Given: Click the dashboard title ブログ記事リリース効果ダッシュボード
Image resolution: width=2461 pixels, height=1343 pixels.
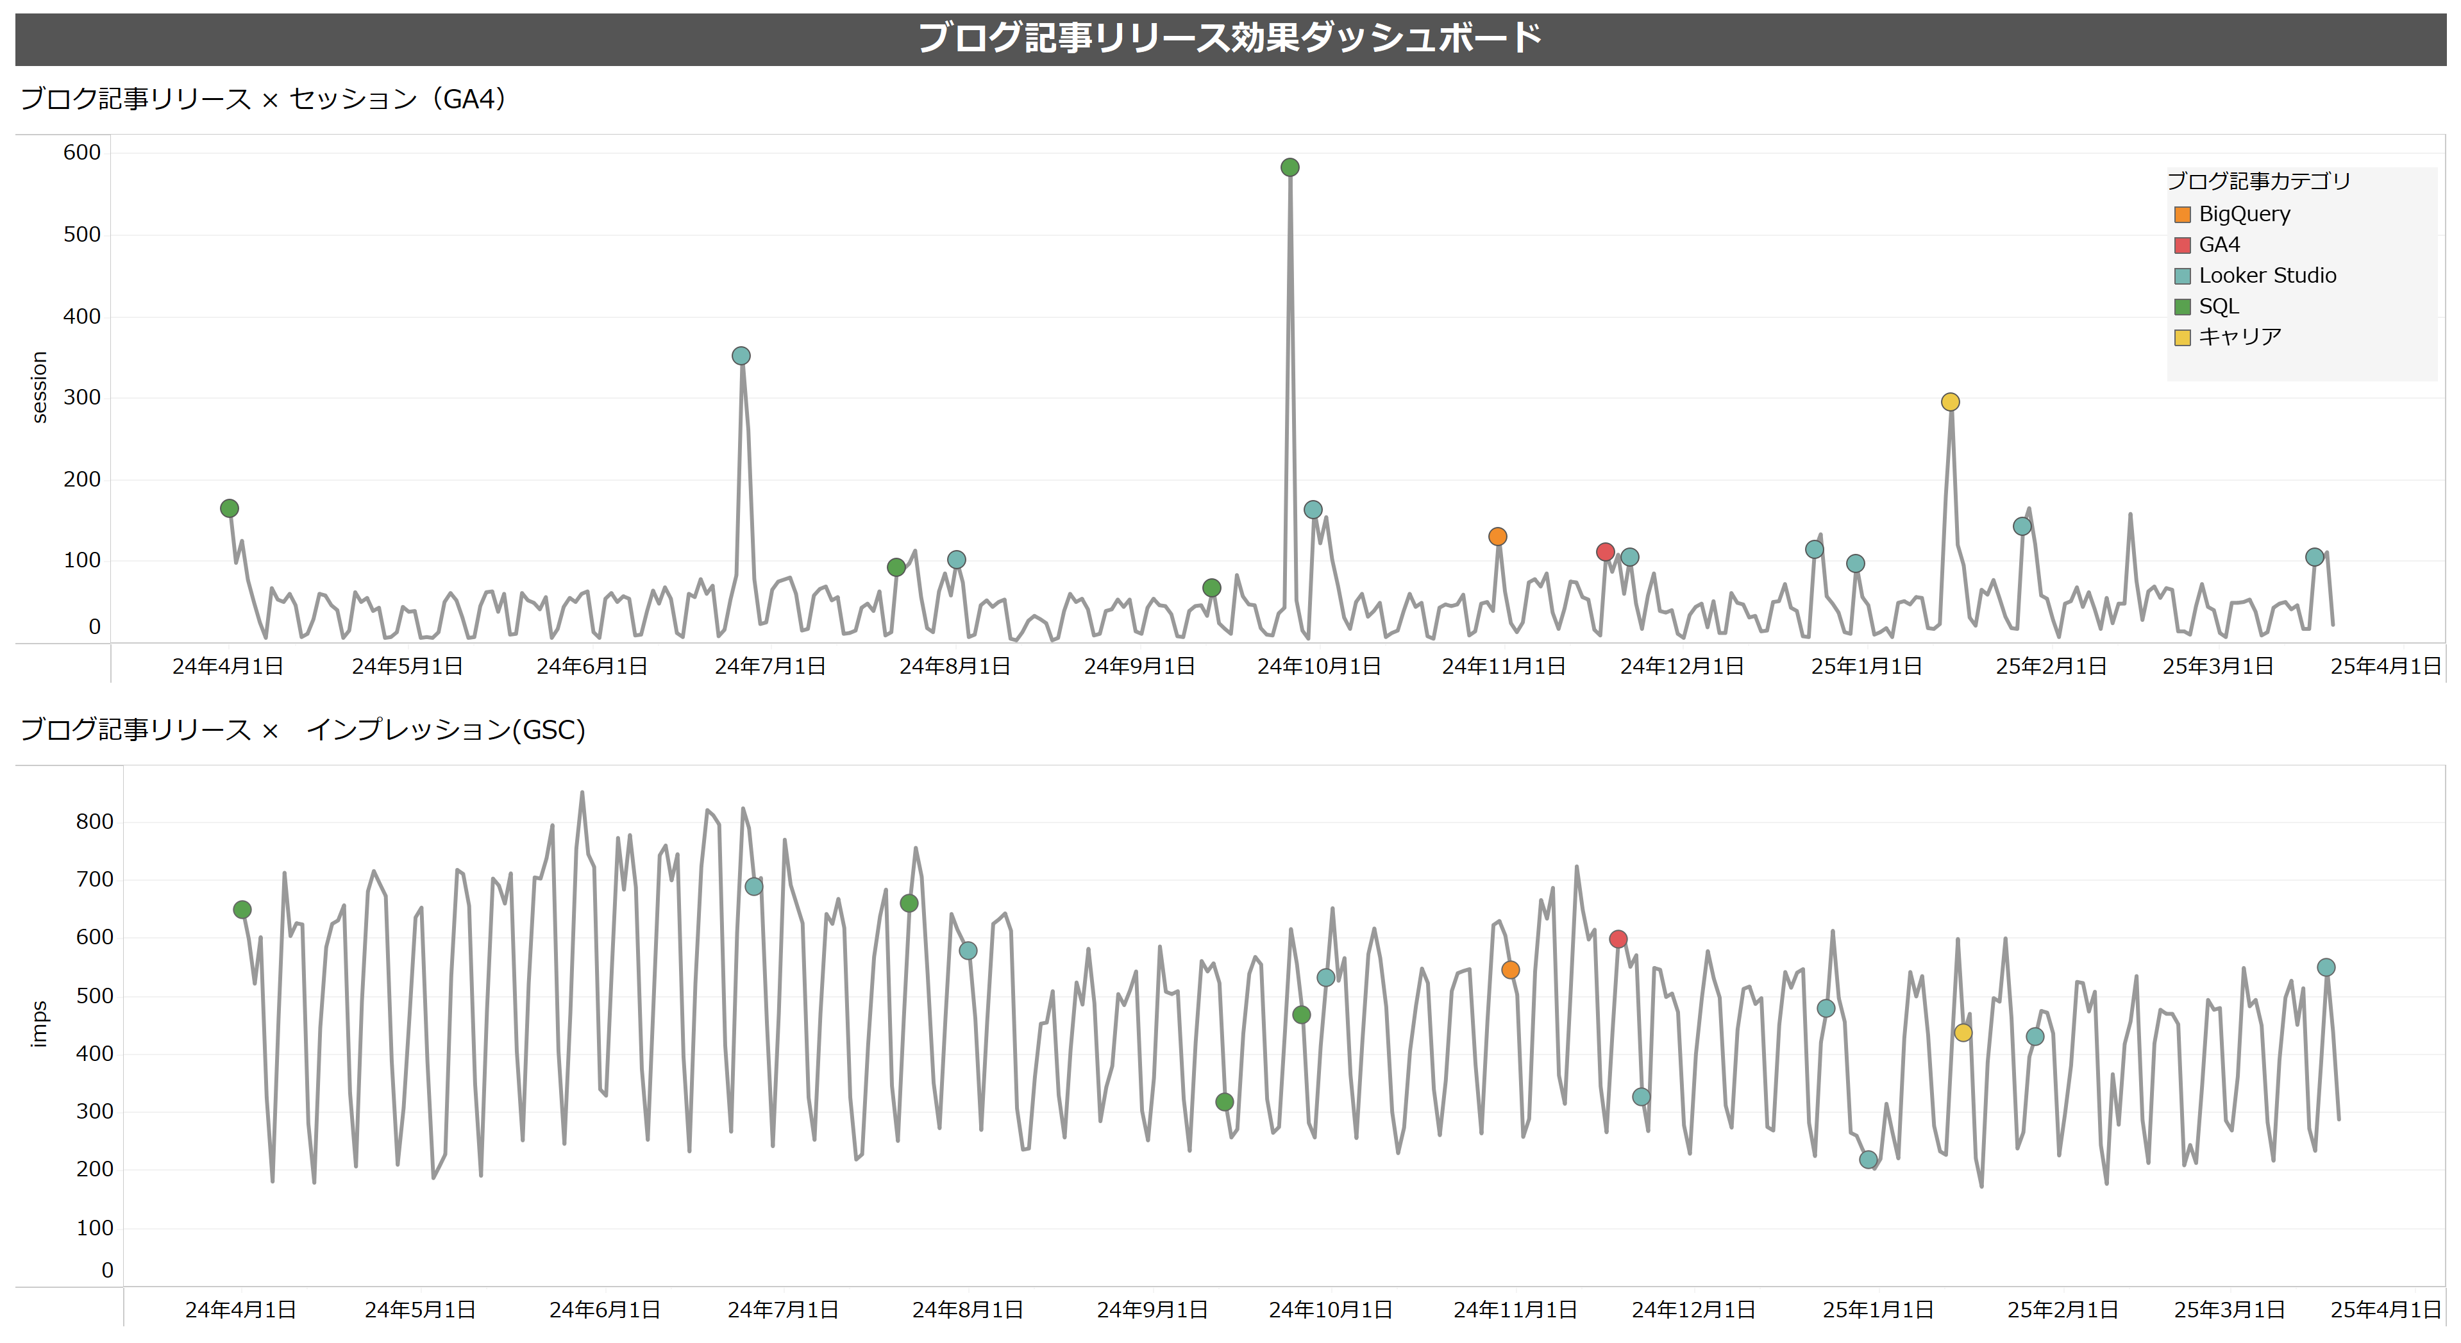Looking at the screenshot, I should point(1230,38).
